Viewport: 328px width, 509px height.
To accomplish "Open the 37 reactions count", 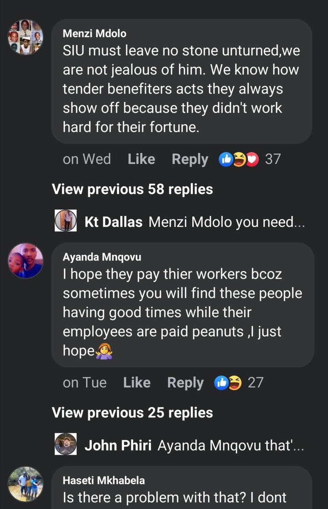I will pos(272,159).
